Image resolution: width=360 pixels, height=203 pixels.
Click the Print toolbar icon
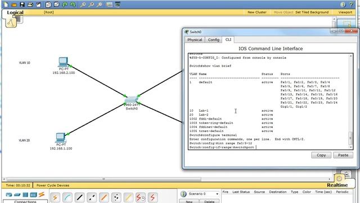click(30, 5)
